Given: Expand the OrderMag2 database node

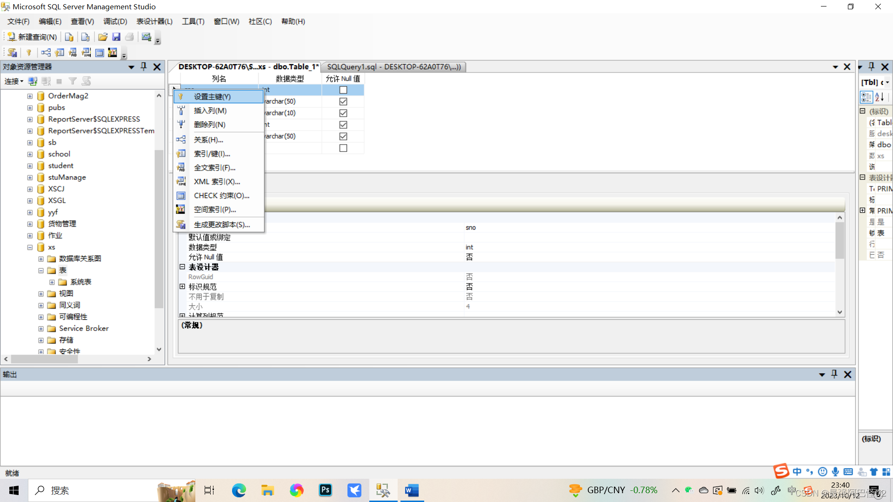Looking at the screenshot, I should pyautogui.click(x=30, y=96).
